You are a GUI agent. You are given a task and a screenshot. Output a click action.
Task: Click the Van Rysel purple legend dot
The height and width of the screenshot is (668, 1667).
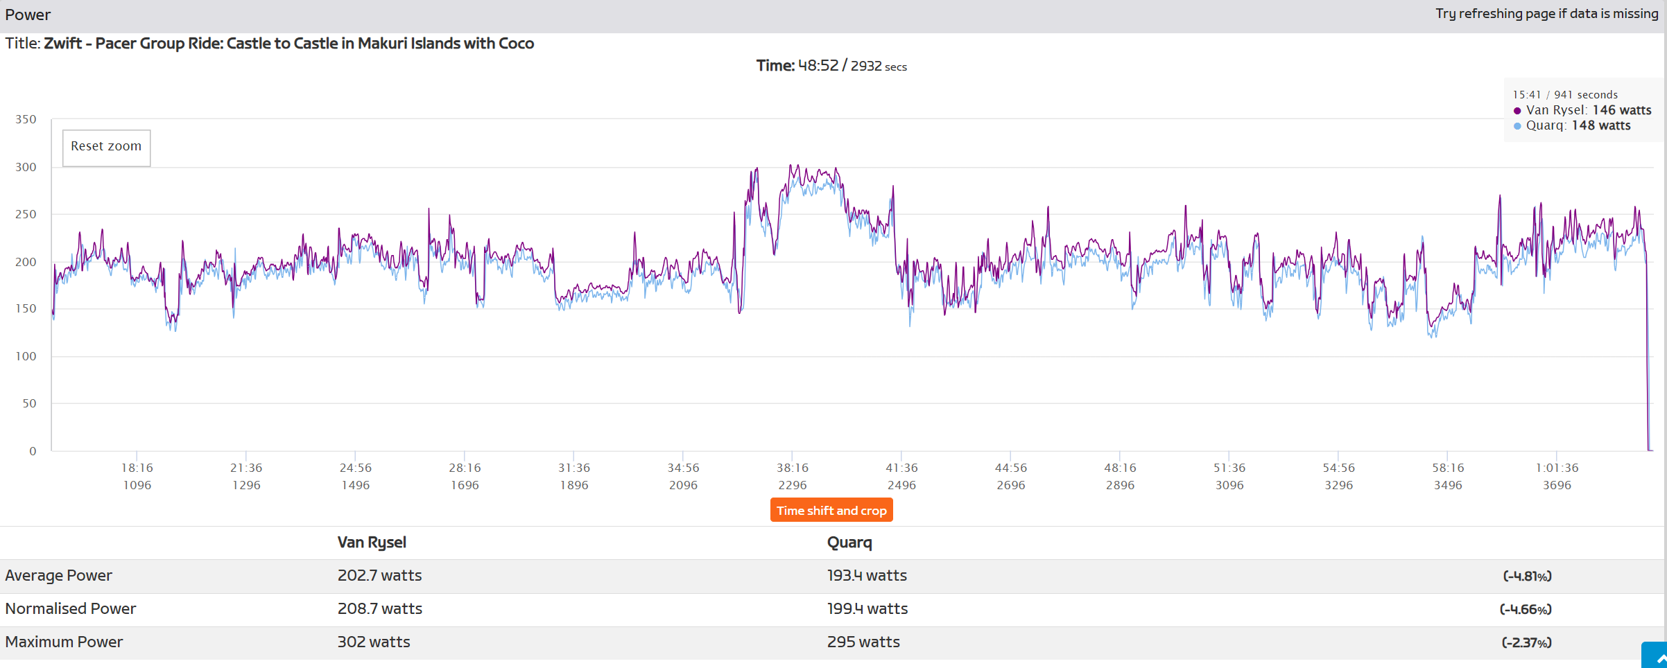pyautogui.click(x=1517, y=111)
